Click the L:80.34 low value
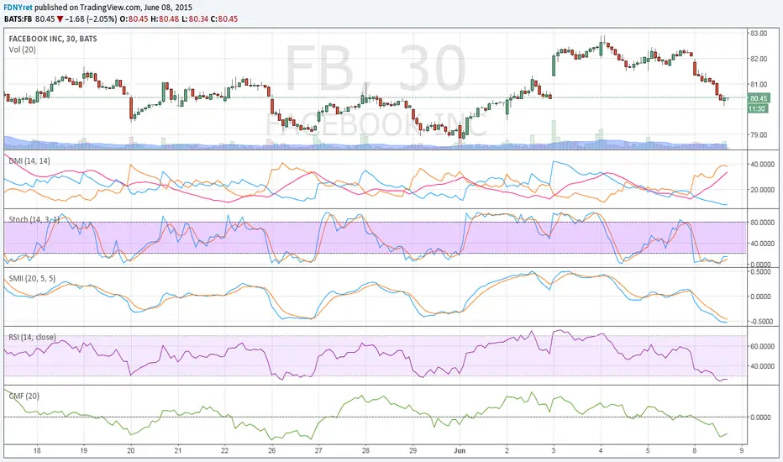This screenshot has width=783, height=462. 194,19
